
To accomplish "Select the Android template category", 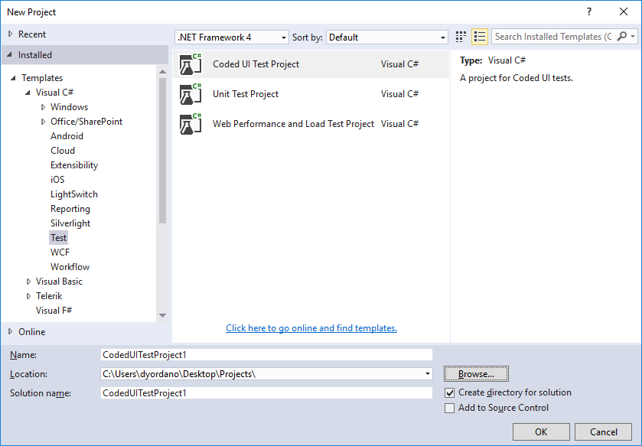I will pyautogui.click(x=67, y=136).
